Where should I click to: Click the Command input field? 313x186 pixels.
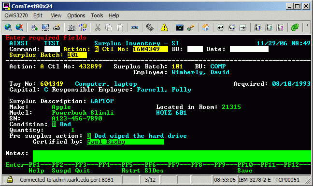click(52, 49)
